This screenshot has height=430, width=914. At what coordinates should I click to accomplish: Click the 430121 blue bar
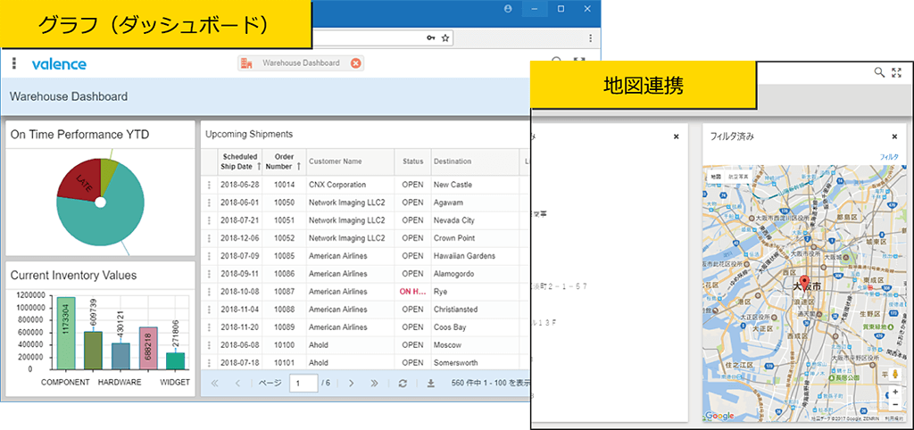pyautogui.click(x=120, y=356)
